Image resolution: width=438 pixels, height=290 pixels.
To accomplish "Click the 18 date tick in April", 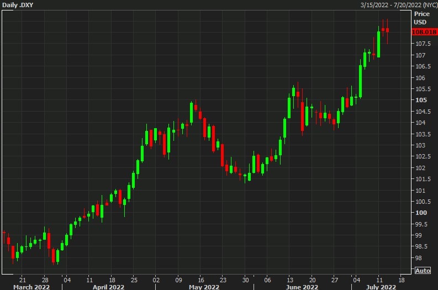I will [112, 280].
